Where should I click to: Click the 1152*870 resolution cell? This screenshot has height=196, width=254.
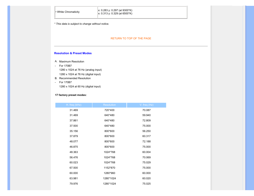point(109,168)
